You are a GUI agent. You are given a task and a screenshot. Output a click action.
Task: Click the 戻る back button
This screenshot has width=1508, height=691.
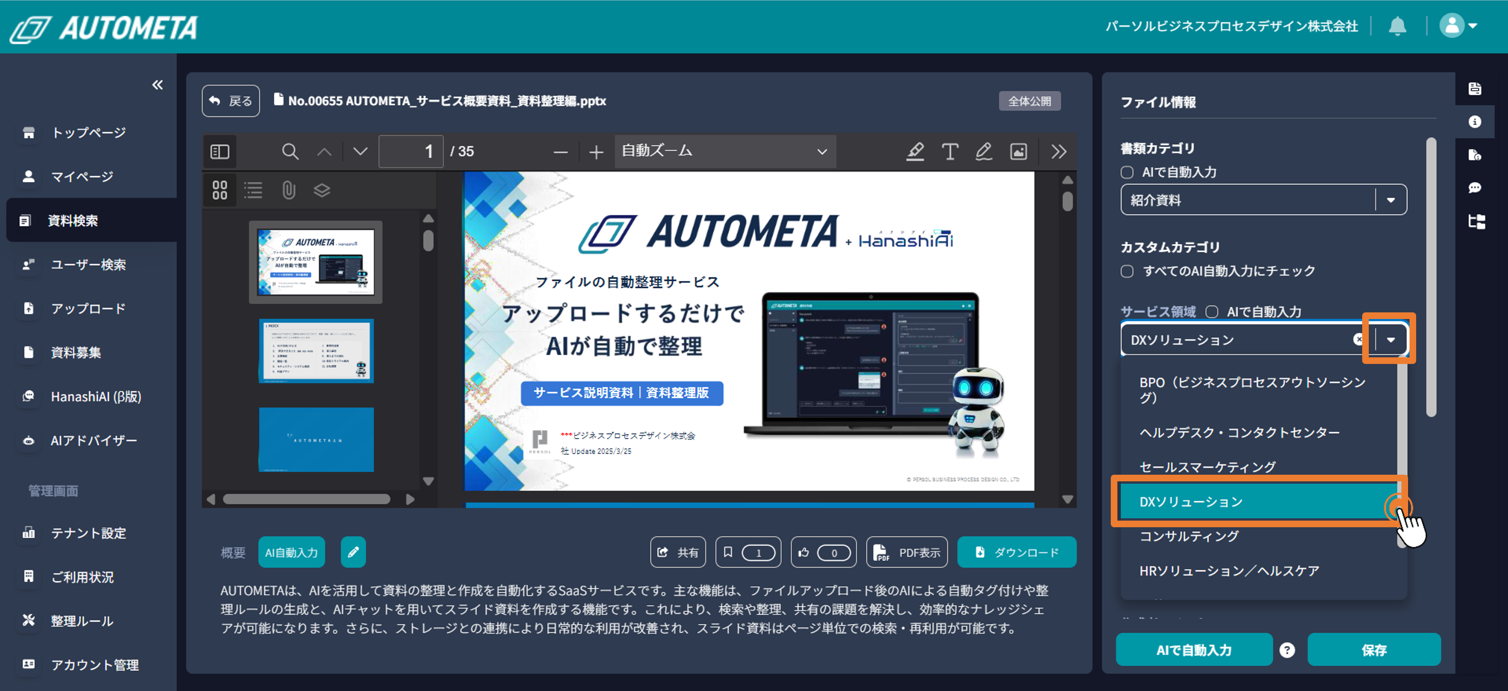tap(231, 101)
